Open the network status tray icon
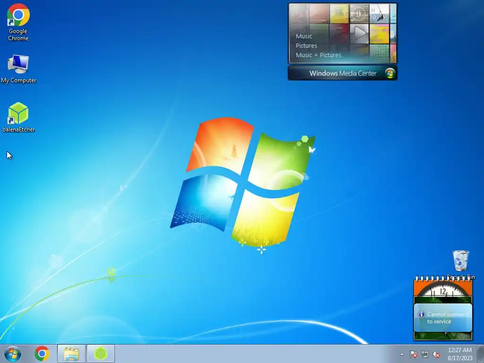484x363 pixels. pos(425,354)
